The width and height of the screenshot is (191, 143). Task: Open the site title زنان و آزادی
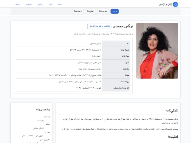(x=166, y=5)
